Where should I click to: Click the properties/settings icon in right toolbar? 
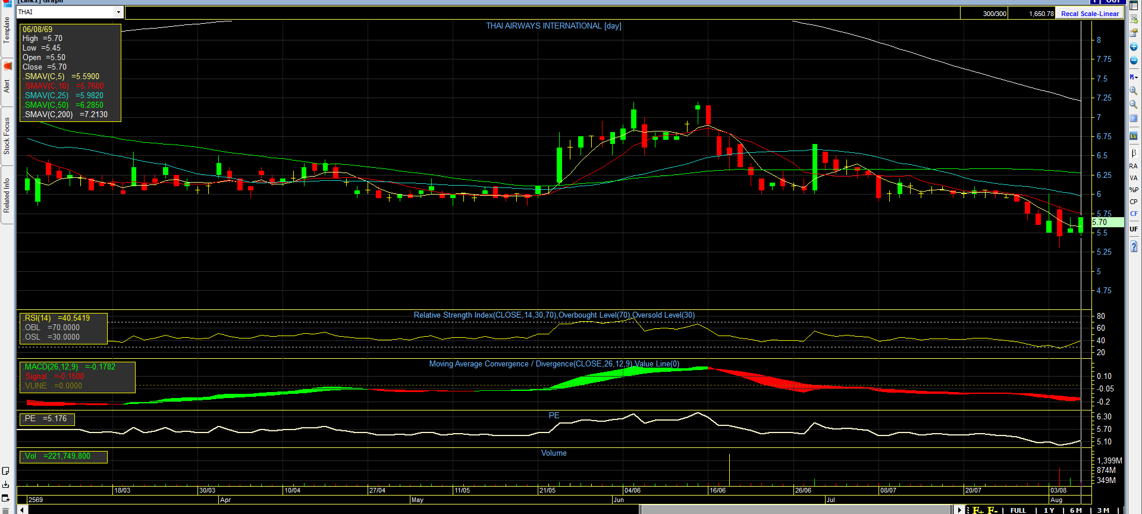[x=1134, y=33]
